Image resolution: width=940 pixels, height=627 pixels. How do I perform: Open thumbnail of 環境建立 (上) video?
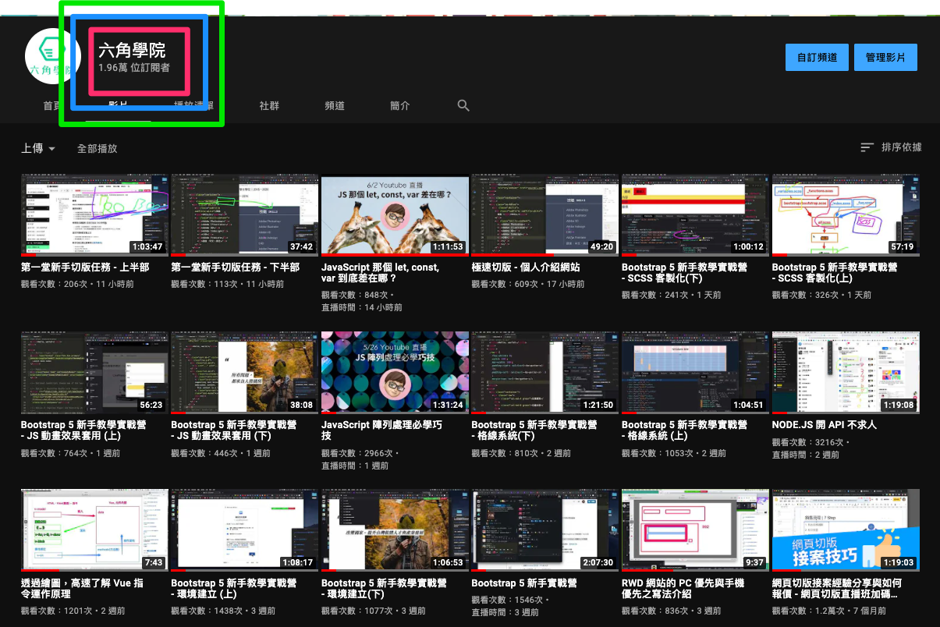tap(244, 530)
